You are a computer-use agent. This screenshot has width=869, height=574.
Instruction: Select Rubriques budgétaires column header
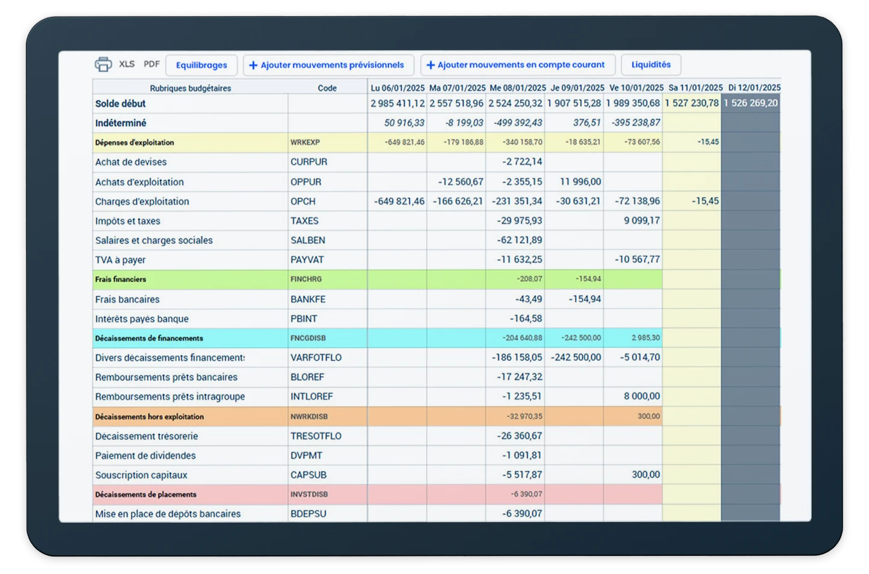coord(190,88)
